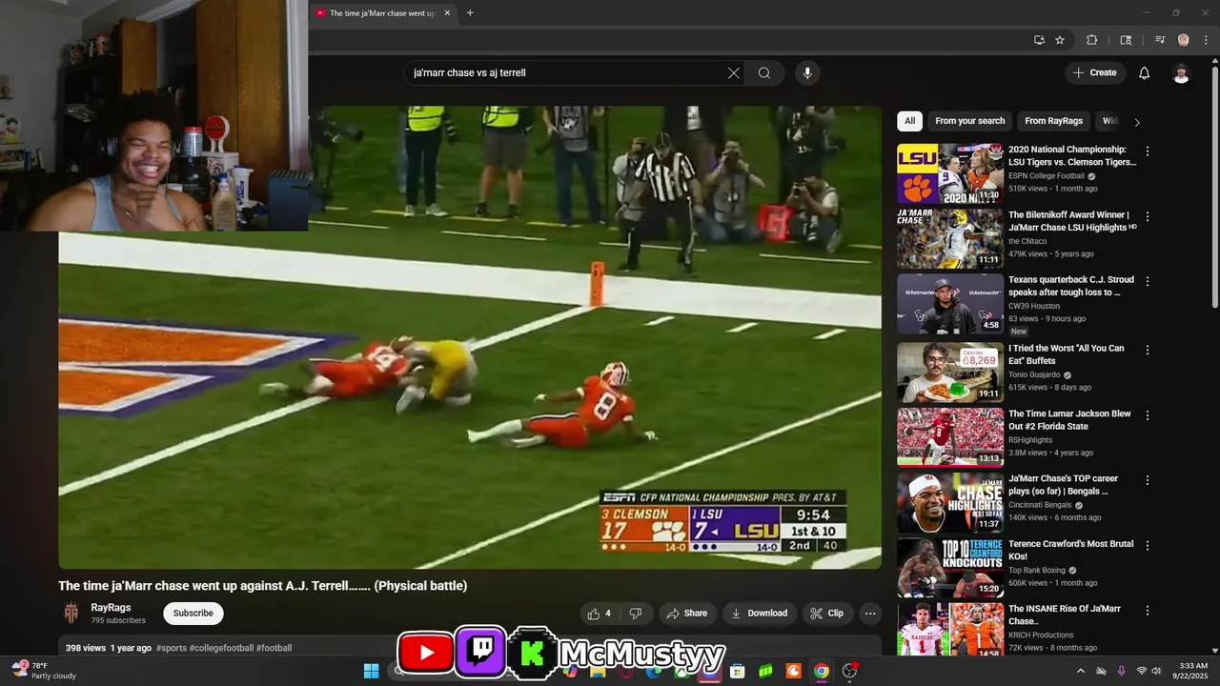This screenshot has width=1220, height=686.
Task: Download the video
Action: (760, 613)
